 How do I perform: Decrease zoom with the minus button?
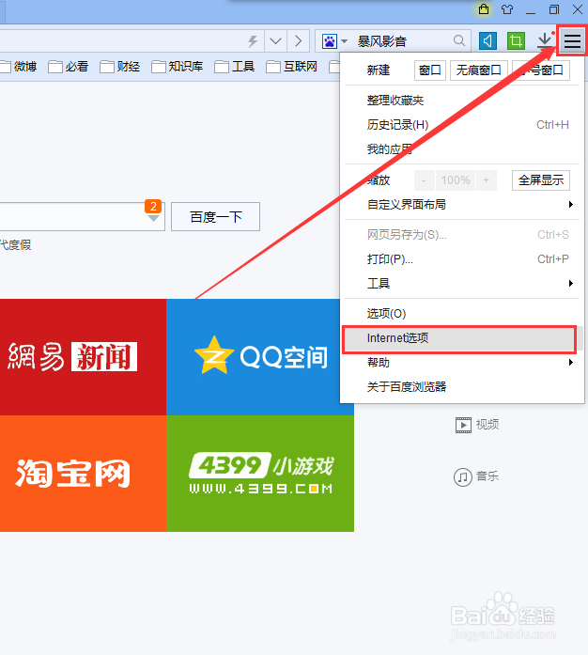tap(424, 180)
